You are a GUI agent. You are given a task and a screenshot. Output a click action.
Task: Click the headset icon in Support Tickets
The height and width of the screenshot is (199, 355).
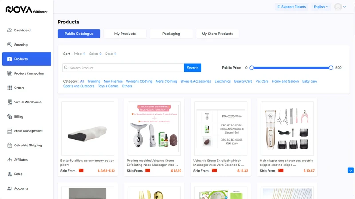click(279, 7)
